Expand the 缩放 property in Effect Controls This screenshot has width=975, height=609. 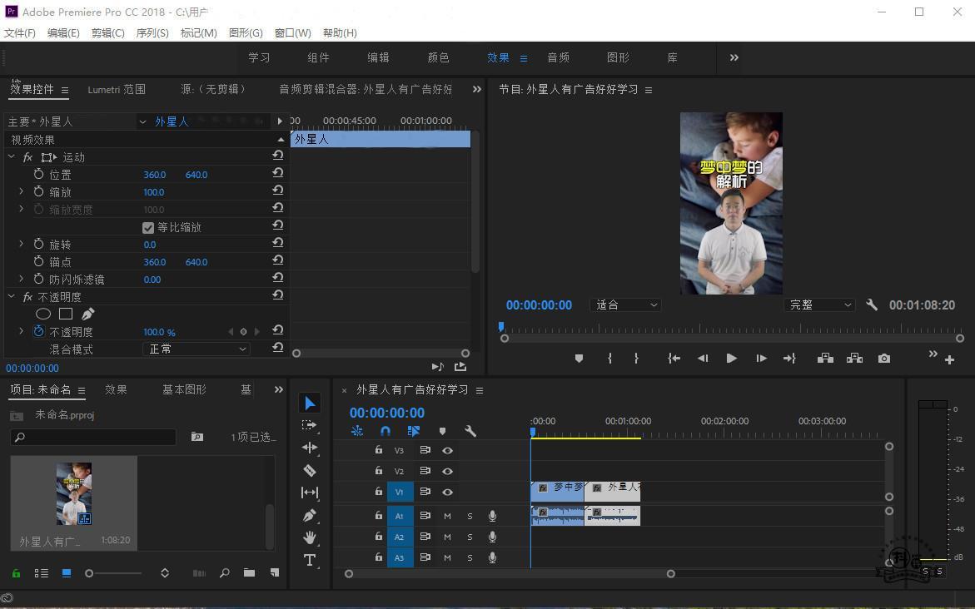click(x=21, y=191)
